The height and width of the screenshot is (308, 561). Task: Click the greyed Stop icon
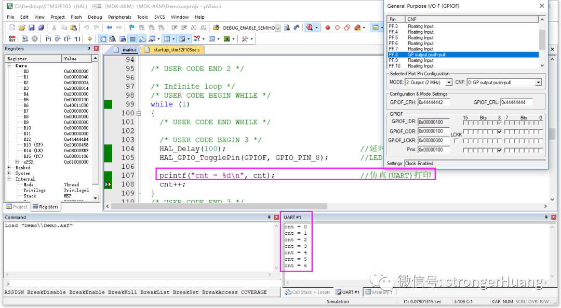(34, 38)
